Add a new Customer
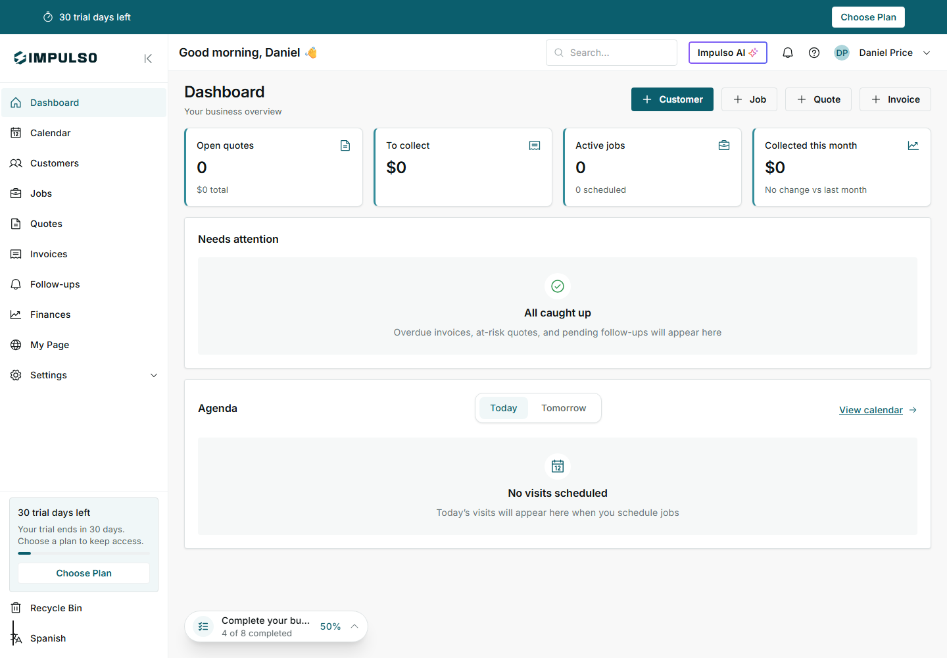The height and width of the screenshot is (658, 947). coord(672,99)
